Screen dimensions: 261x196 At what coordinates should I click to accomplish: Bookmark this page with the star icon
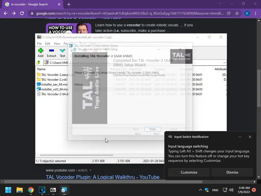(x=237, y=13)
